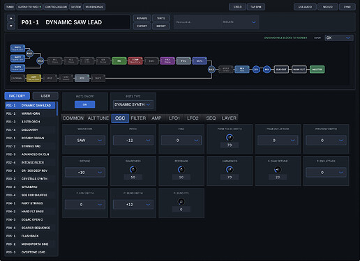The height and width of the screenshot is (261, 360).
Task: Open the P. BEND DEPTH dropdown +12
Action: [133, 205]
